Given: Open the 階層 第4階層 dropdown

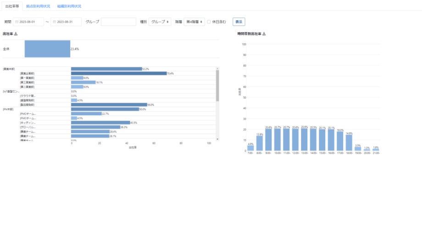Looking at the screenshot, I should click(194, 22).
